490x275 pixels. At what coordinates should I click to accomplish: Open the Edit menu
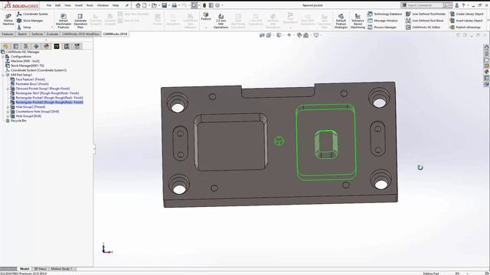click(58, 5)
